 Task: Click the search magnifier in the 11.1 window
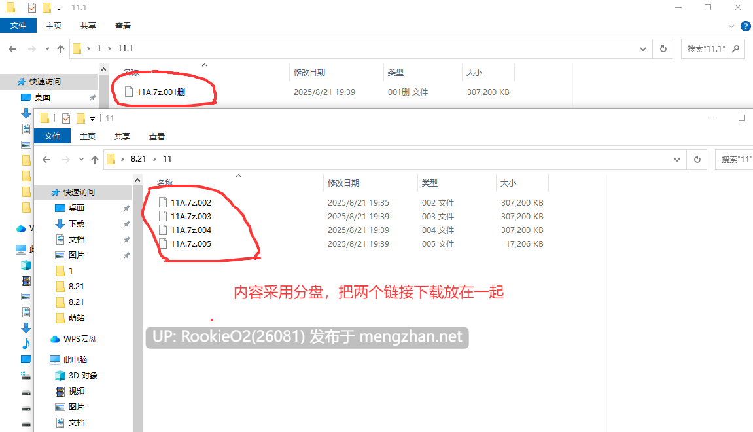pyautogui.click(x=735, y=48)
